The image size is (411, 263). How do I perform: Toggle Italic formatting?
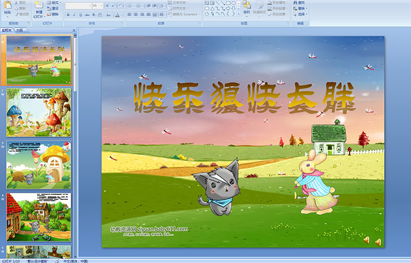click(74, 15)
